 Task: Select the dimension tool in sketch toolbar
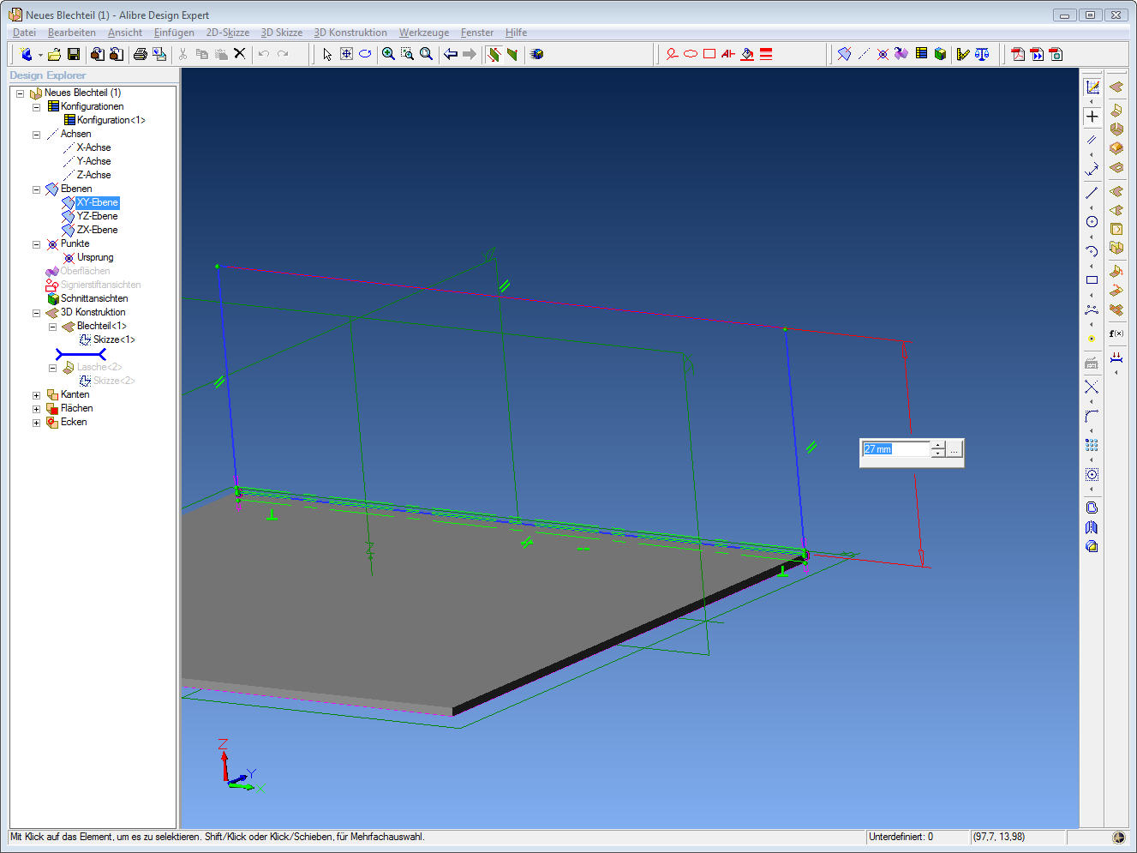coord(1092,169)
